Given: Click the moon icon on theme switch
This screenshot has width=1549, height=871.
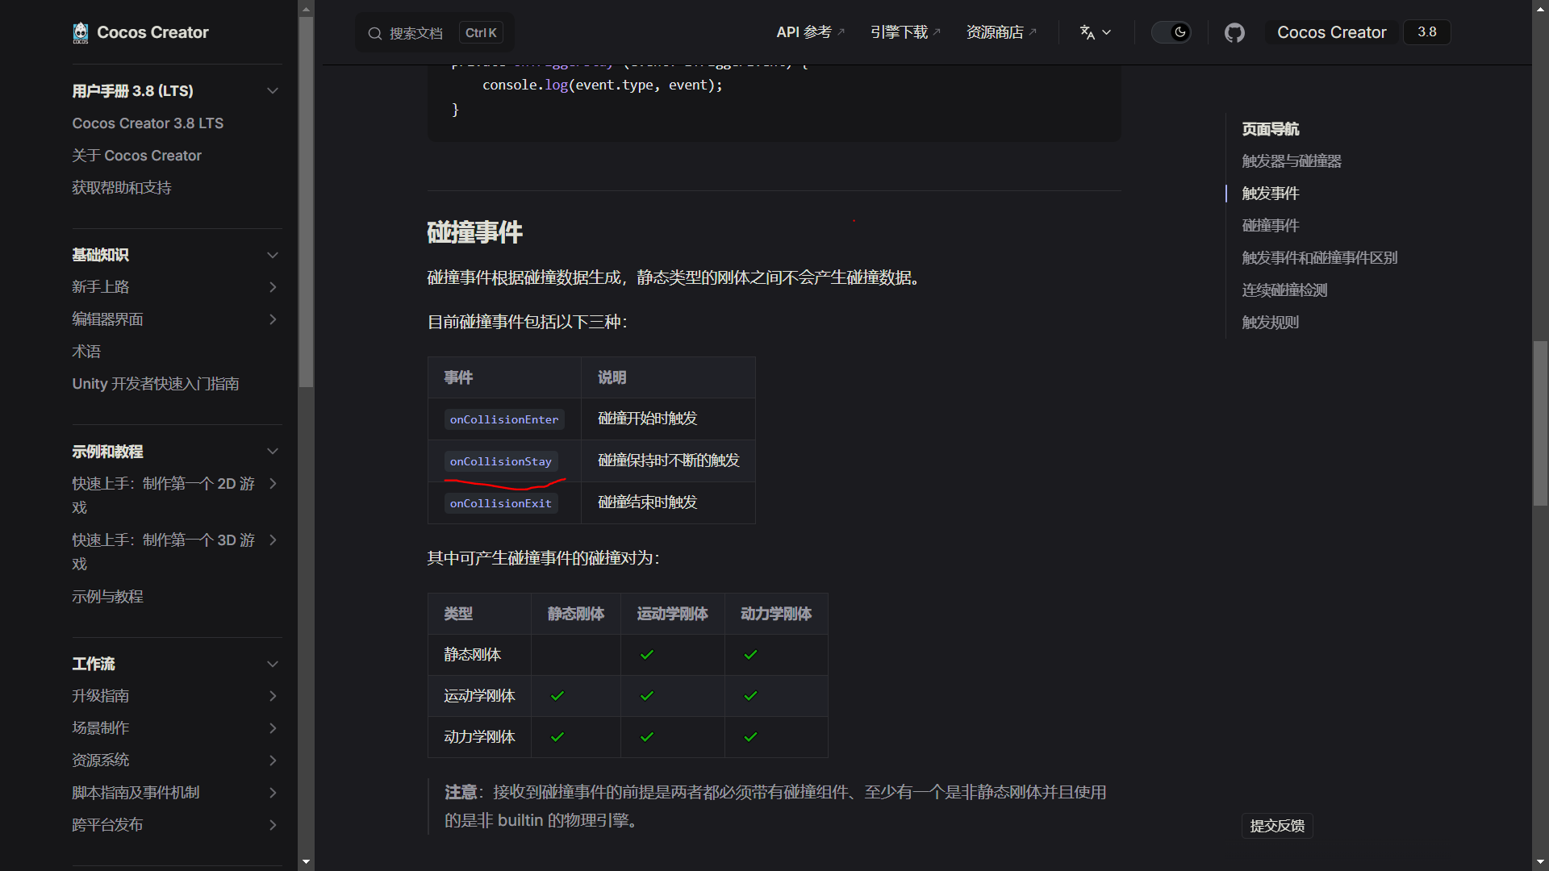Looking at the screenshot, I should click(1179, 32).
